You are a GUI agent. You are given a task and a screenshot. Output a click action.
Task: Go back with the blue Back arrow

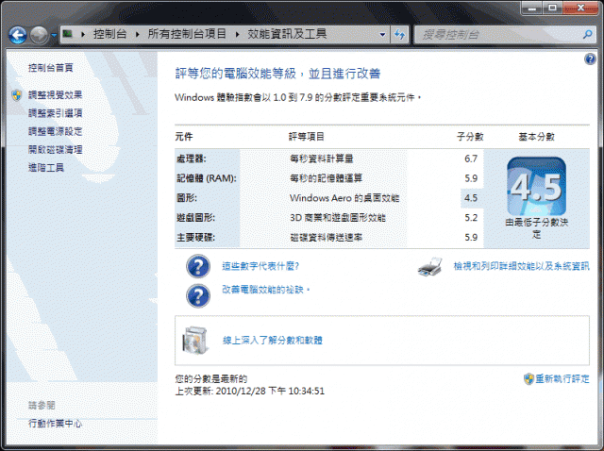(18, 35)
